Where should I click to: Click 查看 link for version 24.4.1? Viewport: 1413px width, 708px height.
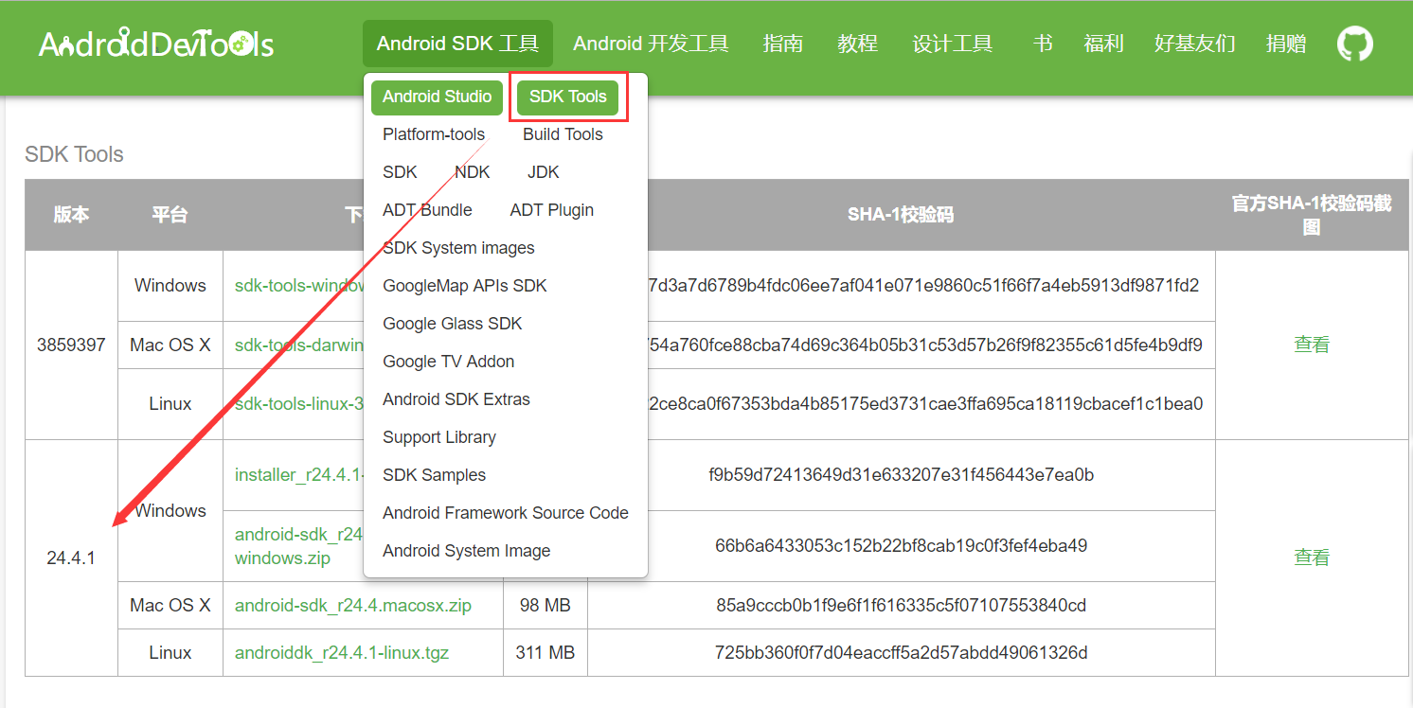click(x=1312, y=558)
